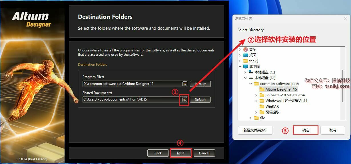
Task: Confirm directory with 确定 button
Action: click(x=306, y=130)
